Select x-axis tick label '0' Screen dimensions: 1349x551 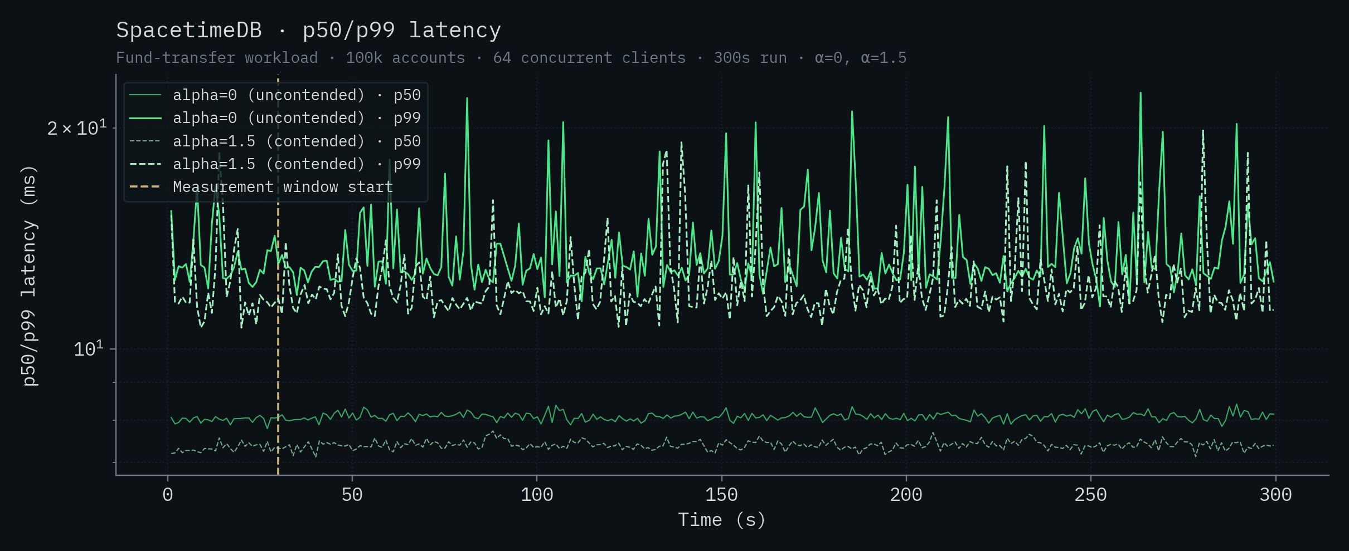coord(168,494)
